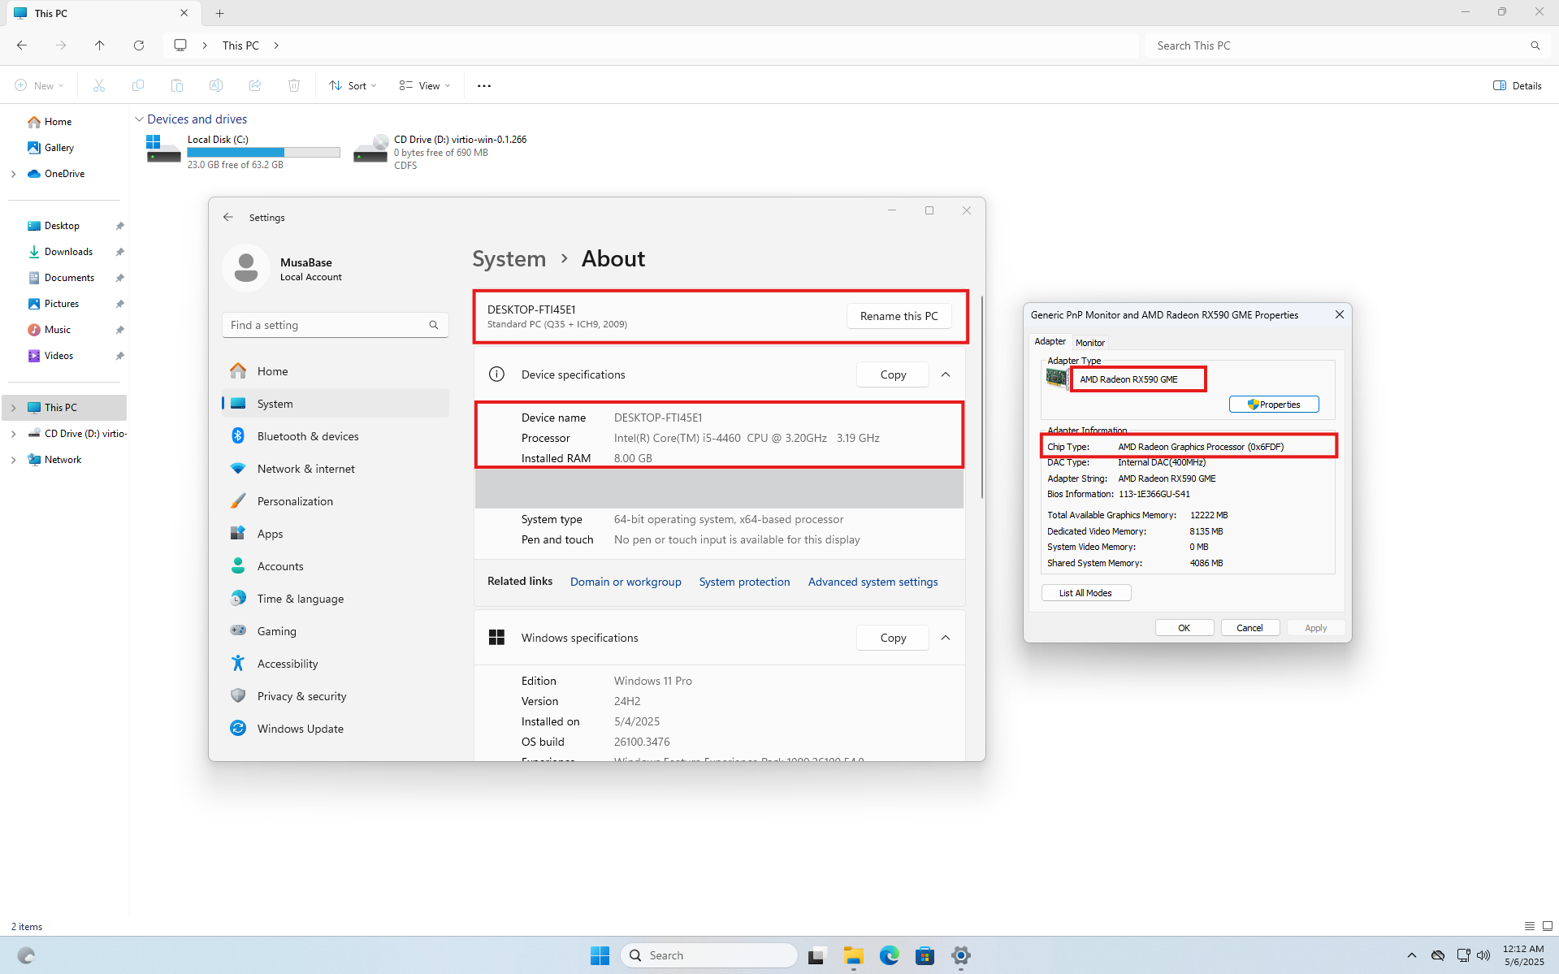Viewport: 1559px width, 974px height.
Task: Collapse the Windows specifications section
Action: [x=946, y=638]
